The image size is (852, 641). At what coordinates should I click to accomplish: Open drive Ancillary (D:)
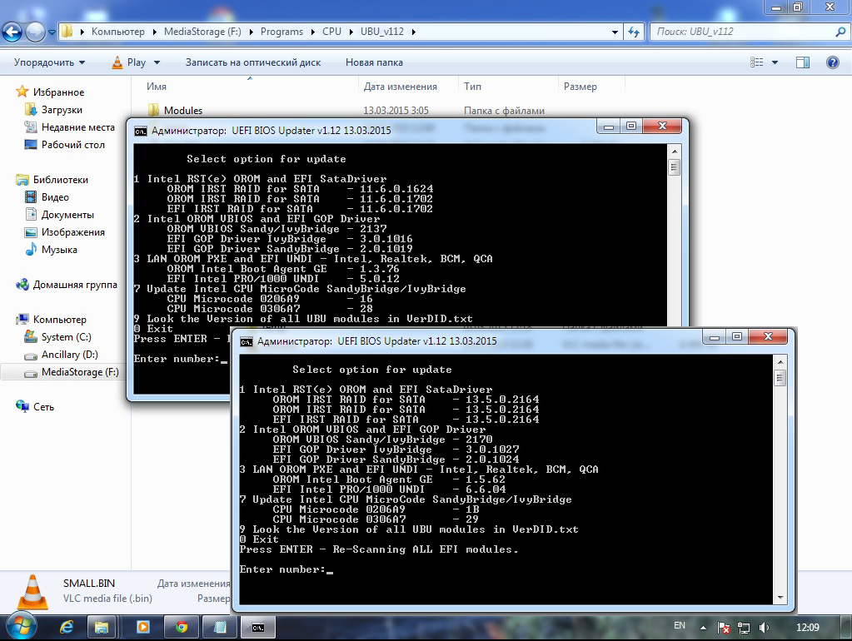click(70, 354)
